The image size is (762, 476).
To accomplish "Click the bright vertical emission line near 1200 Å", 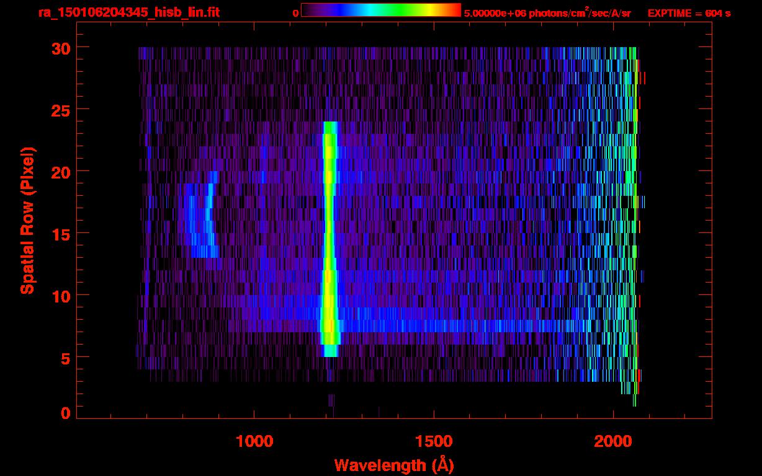I will pos(328,236).
